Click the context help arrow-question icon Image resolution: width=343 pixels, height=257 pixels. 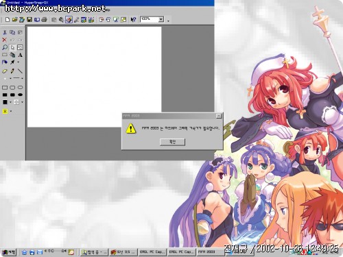133,20
